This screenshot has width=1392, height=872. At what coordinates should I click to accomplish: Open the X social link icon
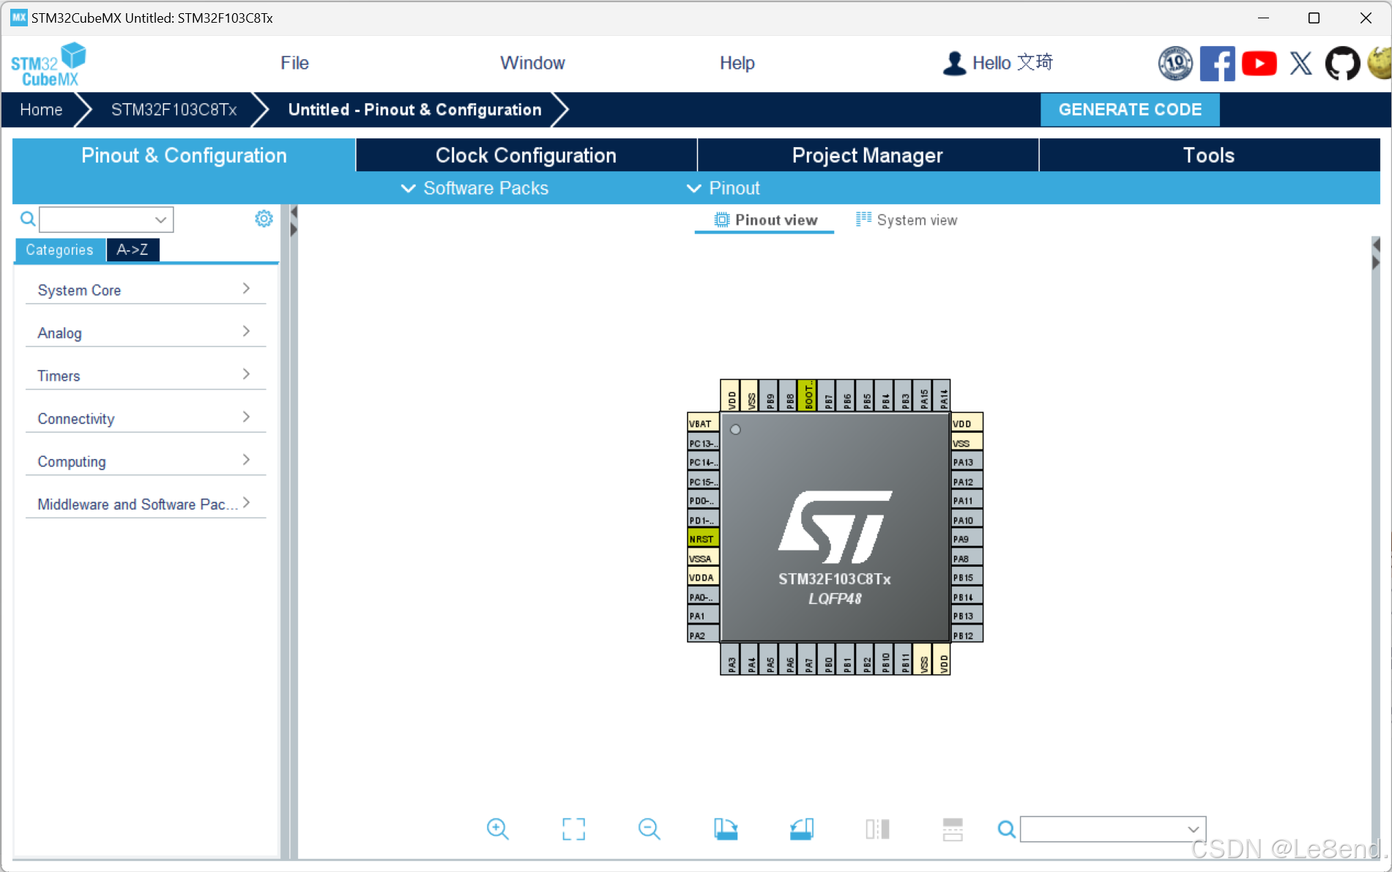click(x=1301, y=64)
